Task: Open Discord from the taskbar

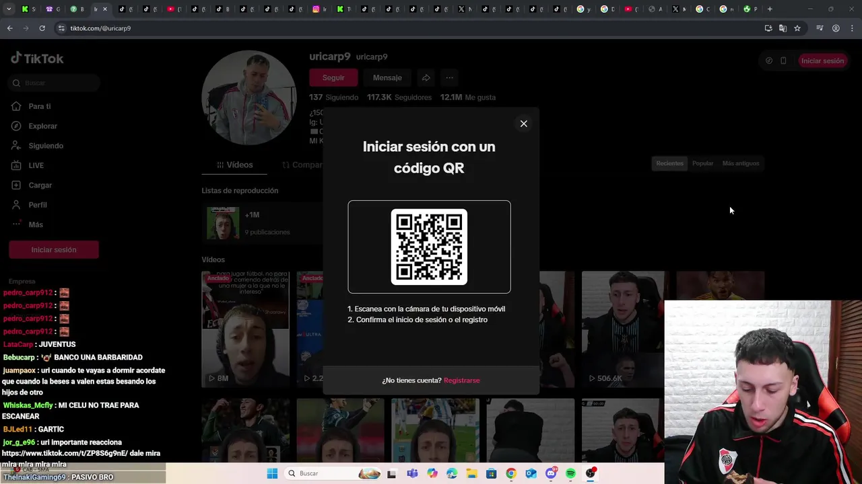Action: [551, 473]
